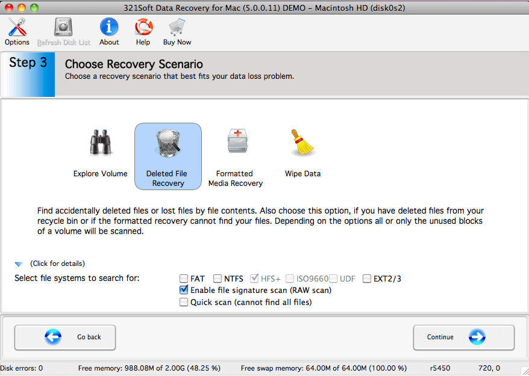Click the green zoom window button
Viewport: 529px width, 376px height.
[34, 7]
